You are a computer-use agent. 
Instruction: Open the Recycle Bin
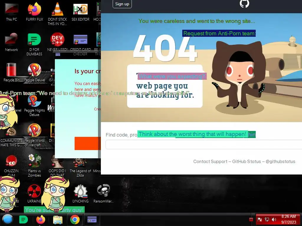click(12, 72)
